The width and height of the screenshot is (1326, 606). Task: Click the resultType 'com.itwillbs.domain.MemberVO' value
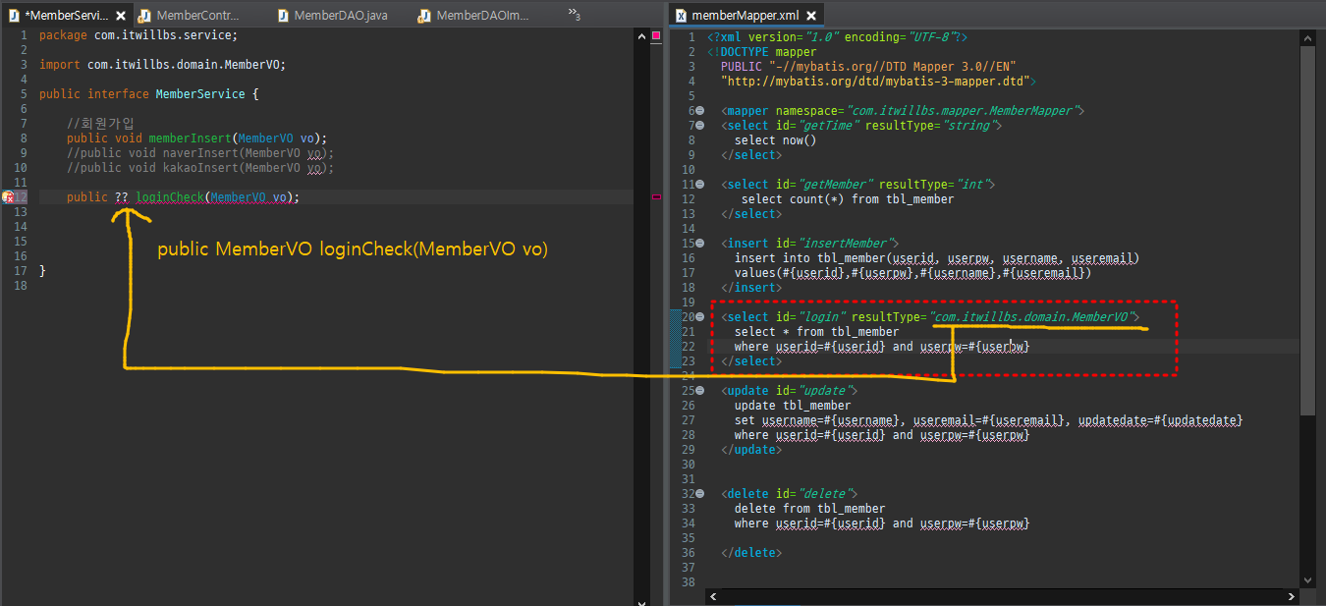tap(1029, 317)
